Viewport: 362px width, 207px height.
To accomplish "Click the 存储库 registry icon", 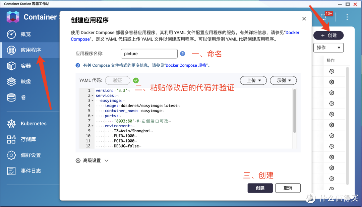I will click(x=11, y=139).
